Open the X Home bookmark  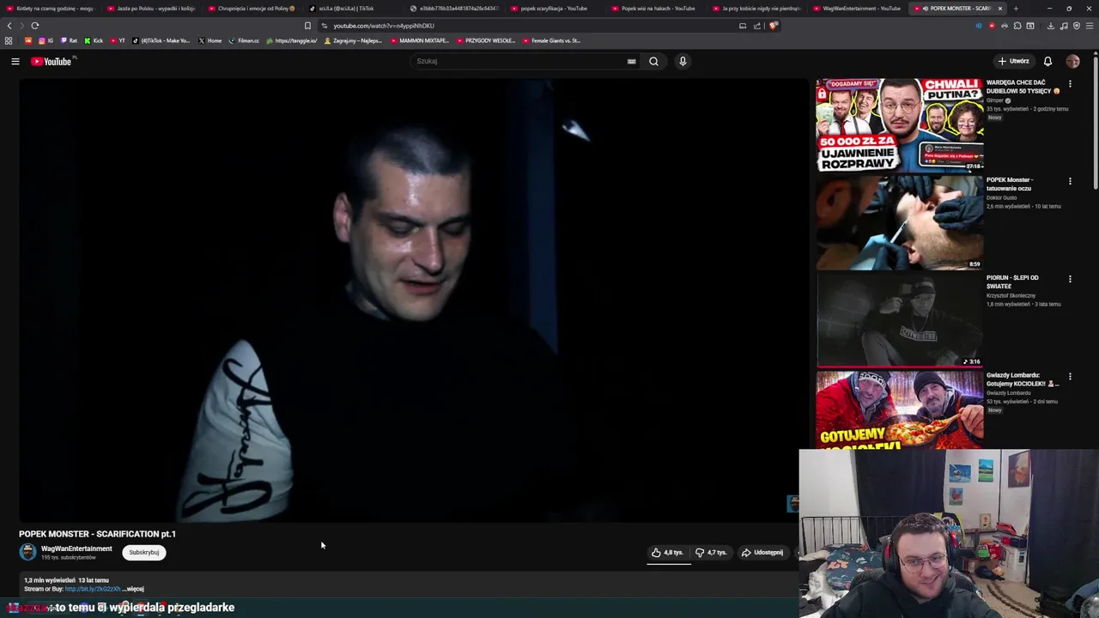point(209,40)
